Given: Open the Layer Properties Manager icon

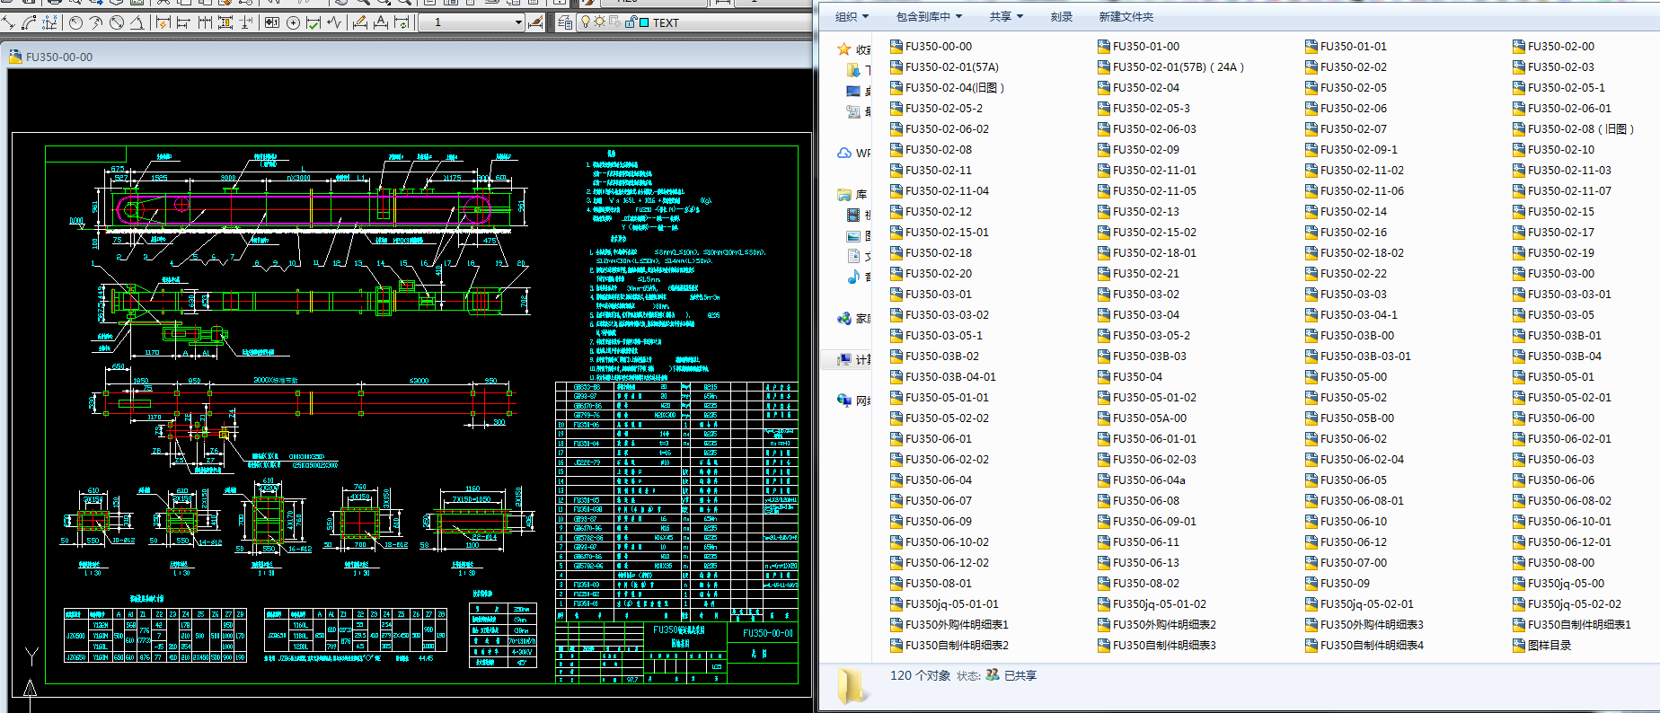Looking at the screenshot, I should click(565, 22).
